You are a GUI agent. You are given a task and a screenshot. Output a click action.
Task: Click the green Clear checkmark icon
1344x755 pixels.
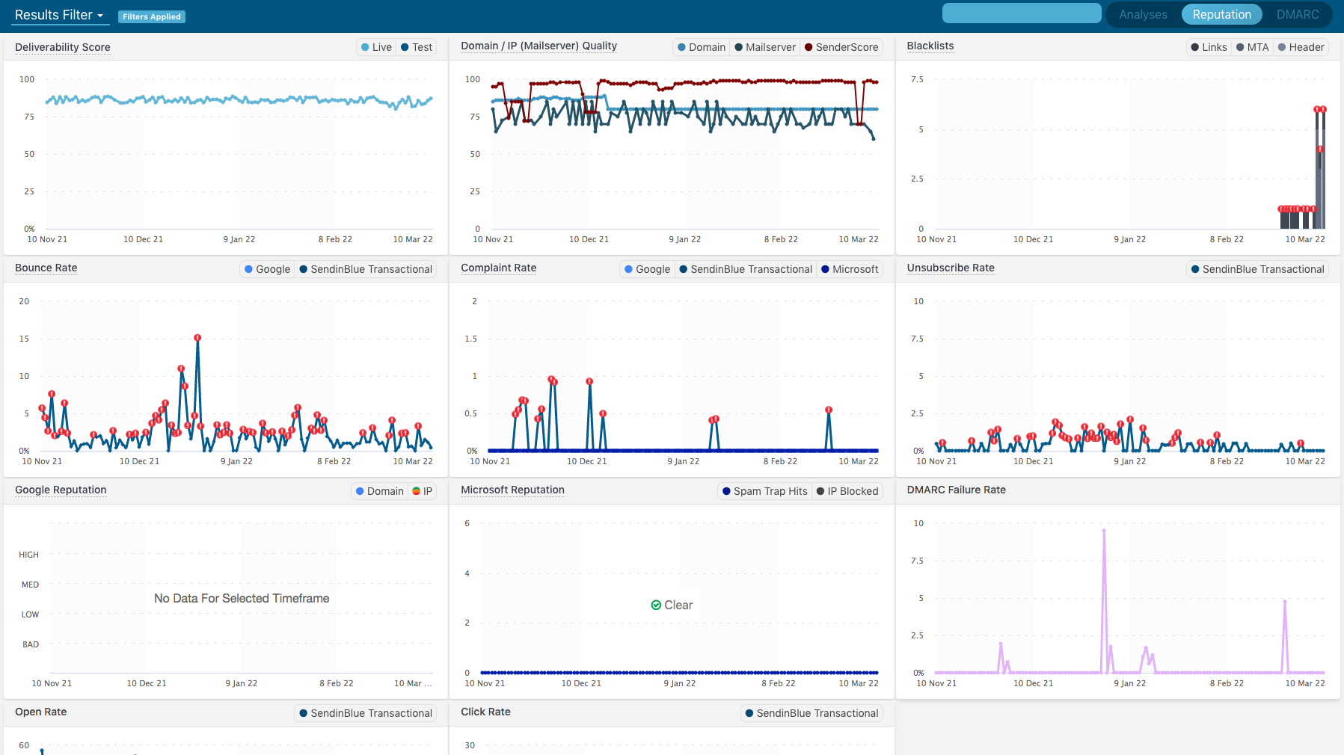pos(656,605)
